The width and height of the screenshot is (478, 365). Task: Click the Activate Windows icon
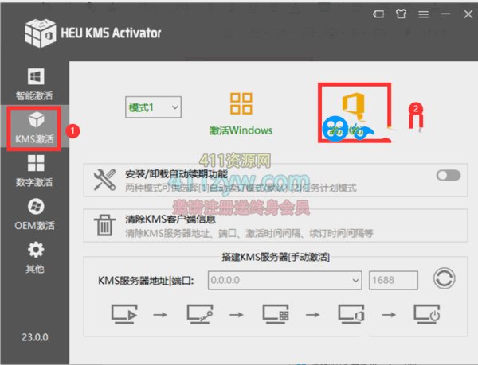(x=241, y=107)
